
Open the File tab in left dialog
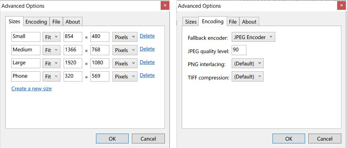[x=56, y=22]
